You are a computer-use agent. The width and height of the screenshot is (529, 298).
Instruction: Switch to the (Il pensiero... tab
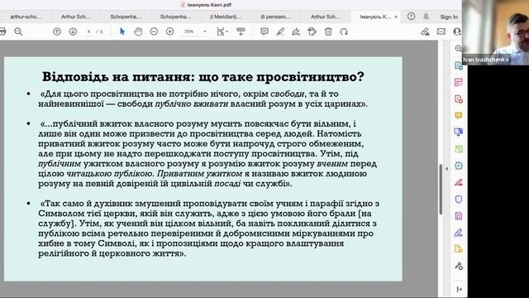click(x=275, y=17)
